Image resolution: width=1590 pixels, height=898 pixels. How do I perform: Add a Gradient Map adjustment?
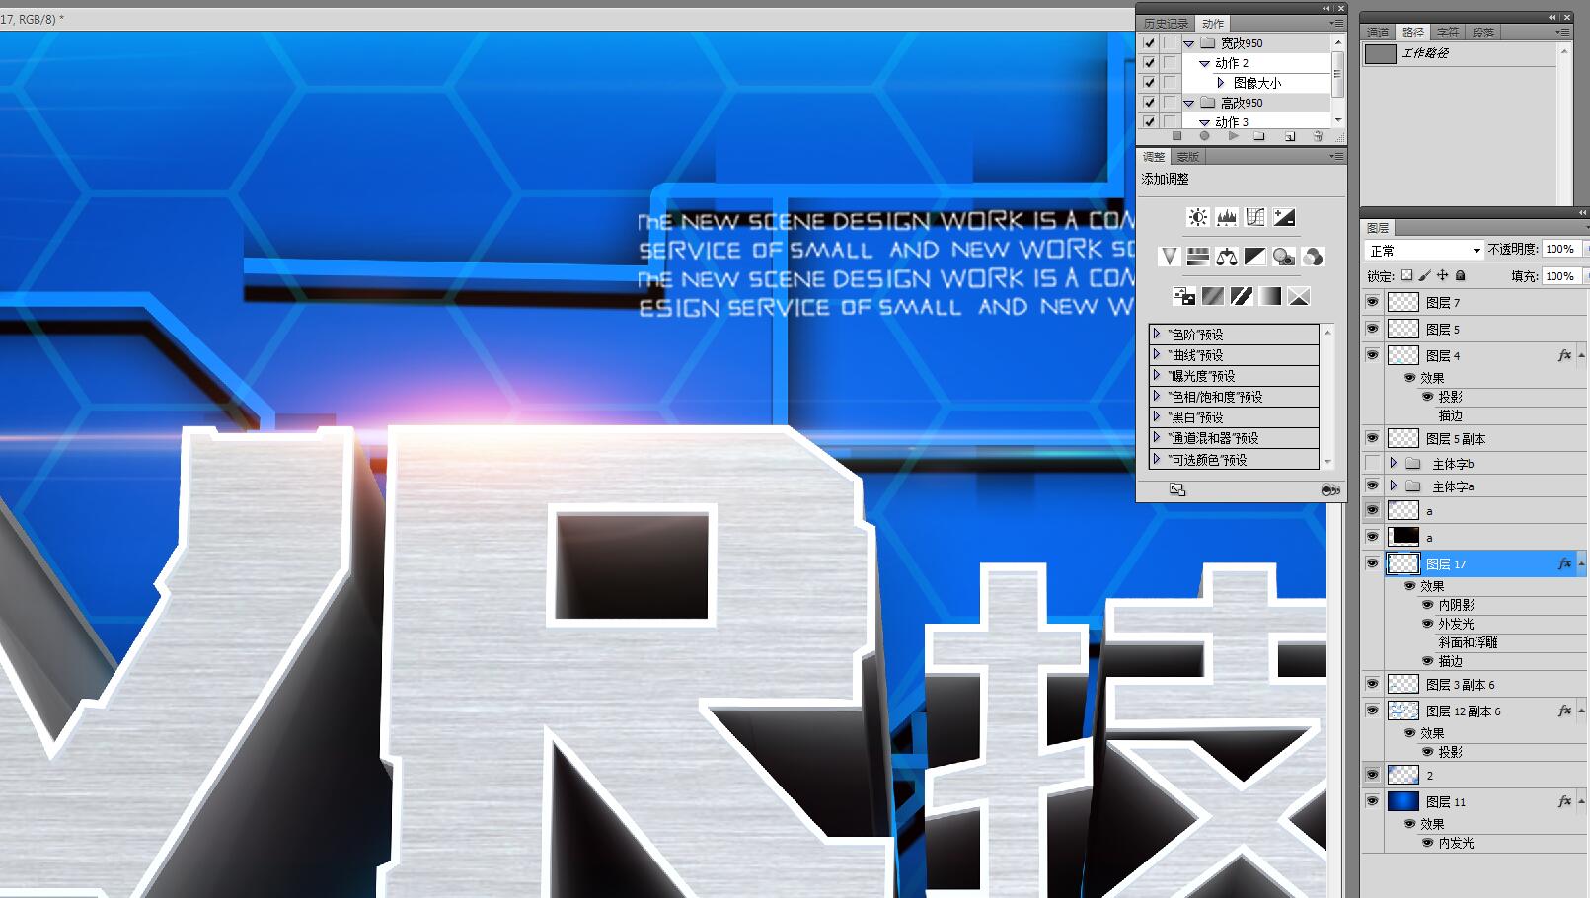point(1270,296)
